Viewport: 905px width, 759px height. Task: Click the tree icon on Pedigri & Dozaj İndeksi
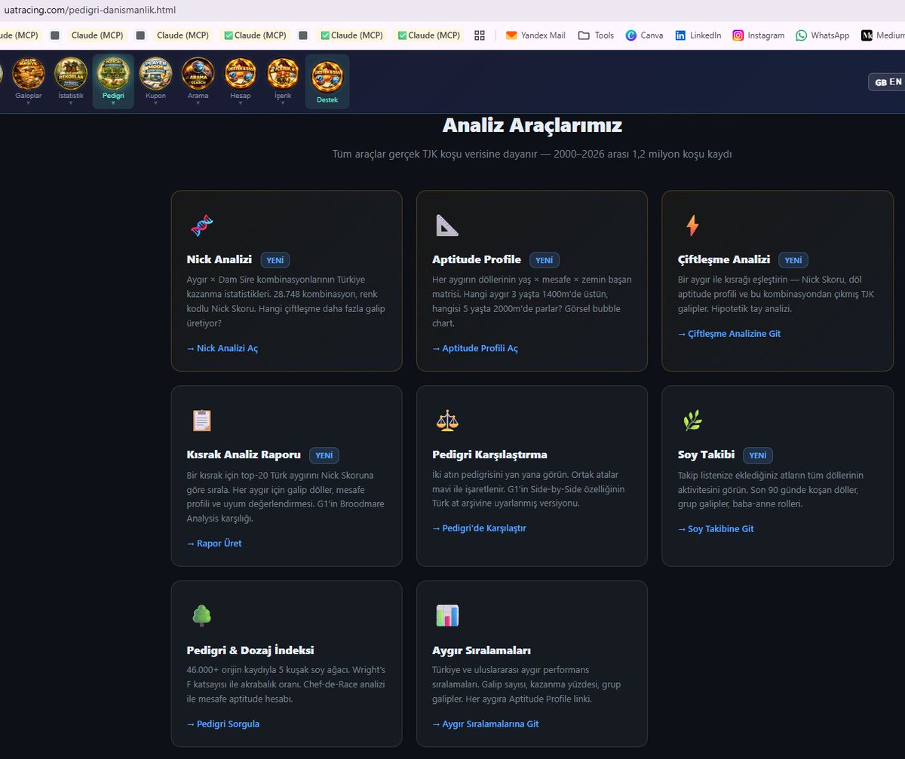coord(201,615)
